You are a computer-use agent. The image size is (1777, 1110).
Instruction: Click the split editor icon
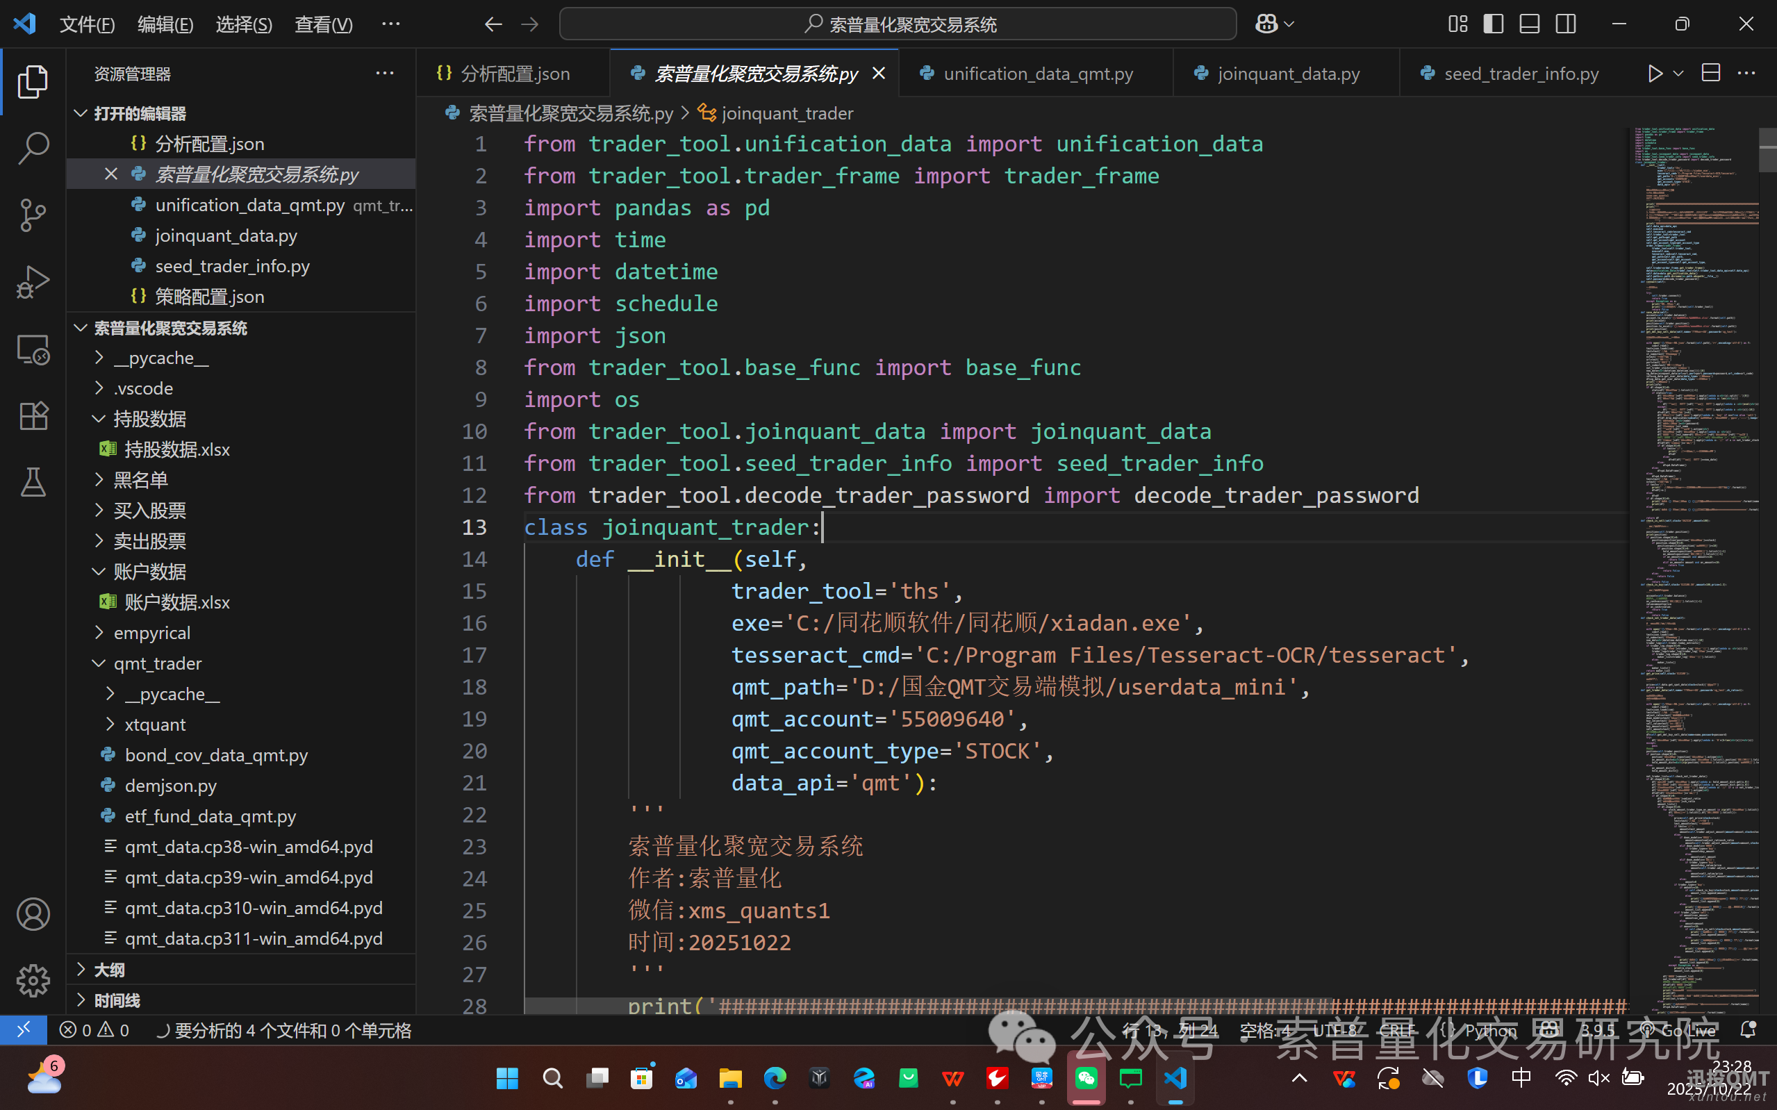[x=1711, y=74]
